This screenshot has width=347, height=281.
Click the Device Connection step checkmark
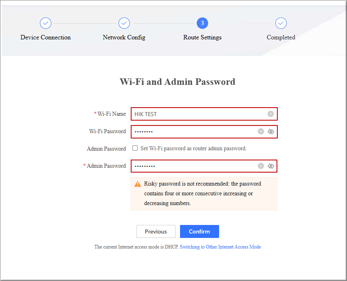(46, 23)
